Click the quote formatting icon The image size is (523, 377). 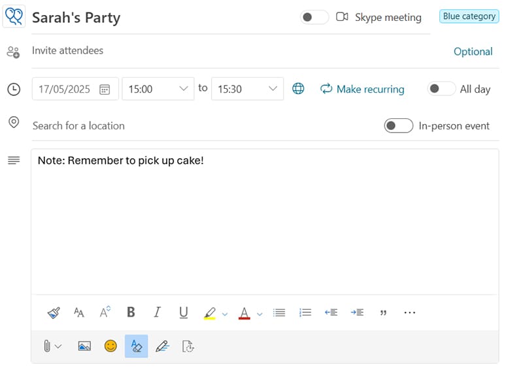383,313
